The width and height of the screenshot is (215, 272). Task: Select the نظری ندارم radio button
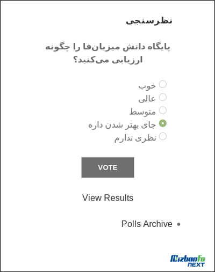coord(163,136)
